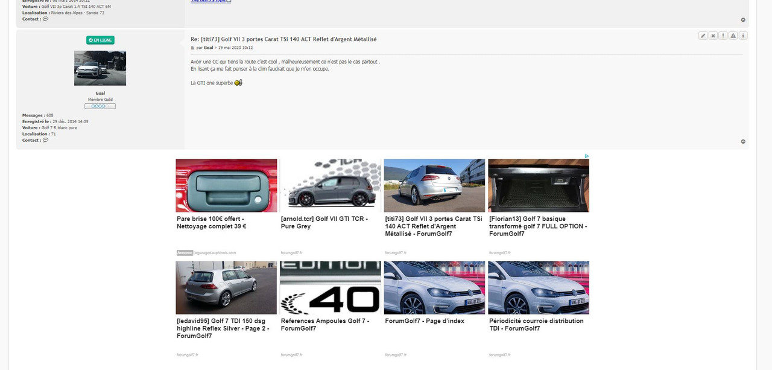Screen dimensions: 772x370
Task: Open contact bubble under Riviera des Alpes profile
Action: click(45, 19)
